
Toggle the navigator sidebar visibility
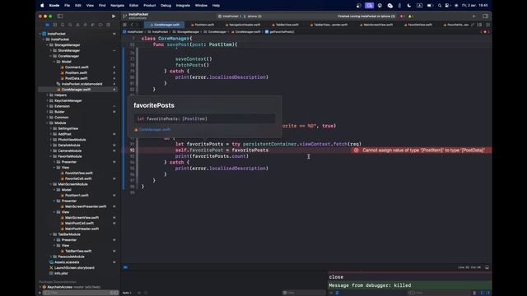coord(60,16)
